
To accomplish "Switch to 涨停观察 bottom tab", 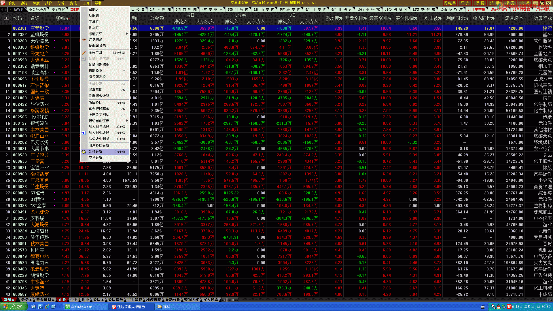I will pos(154,300).
